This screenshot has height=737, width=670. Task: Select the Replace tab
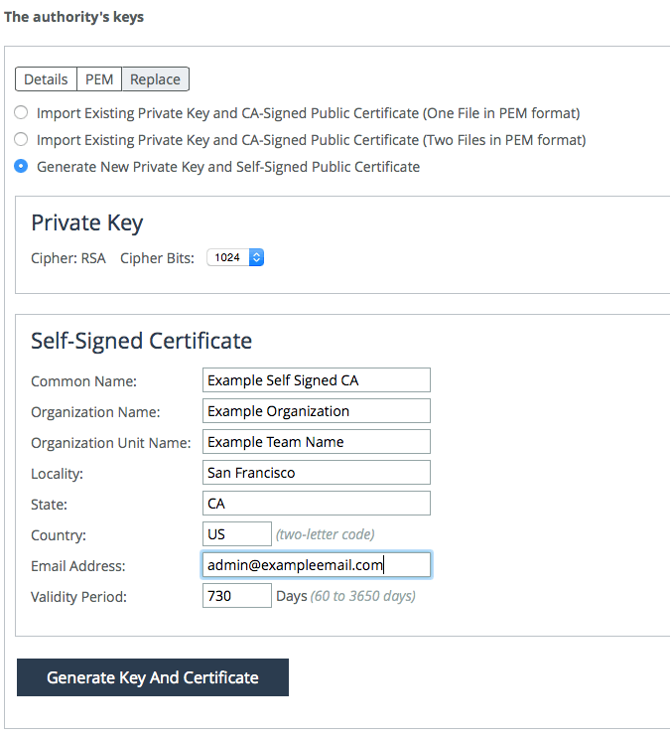[x=155, y=79]
